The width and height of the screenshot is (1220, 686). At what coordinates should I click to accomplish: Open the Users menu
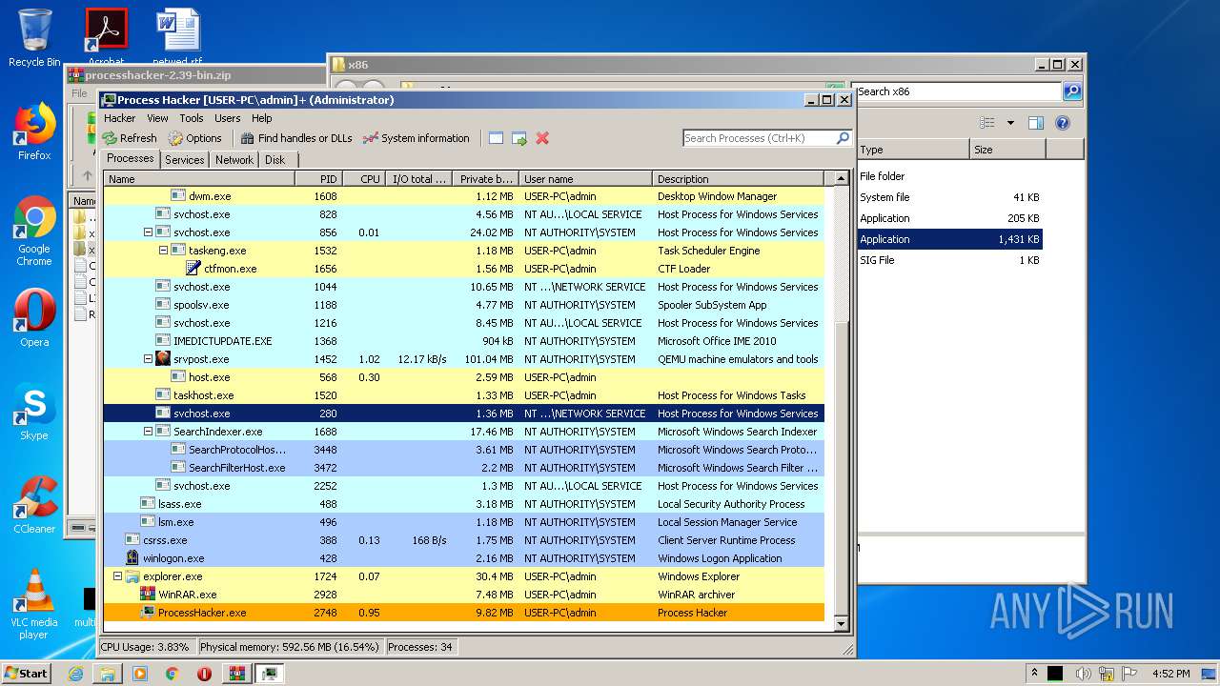pos(227,118)
